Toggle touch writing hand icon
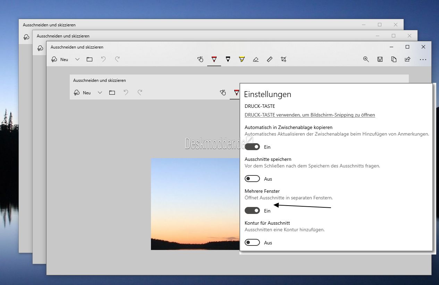This screenshot has width=439, height=285. click(200, 59)
